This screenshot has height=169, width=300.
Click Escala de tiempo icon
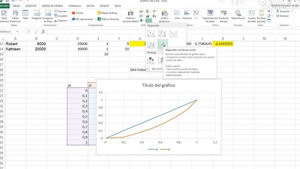(224, 16)
